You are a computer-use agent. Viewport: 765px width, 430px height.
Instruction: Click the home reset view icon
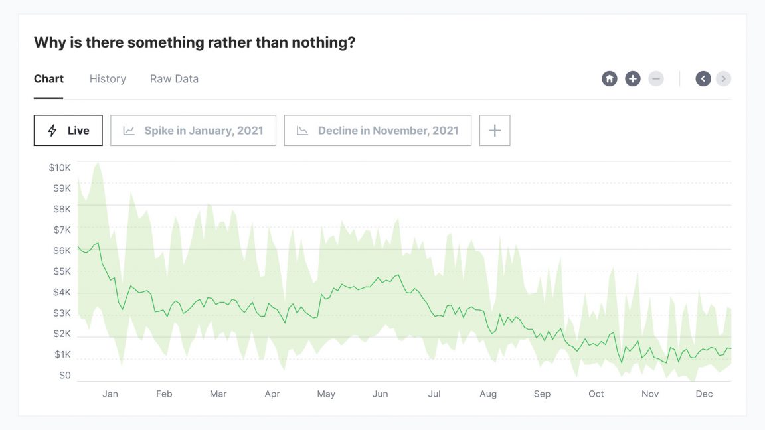tap(610, 79)
